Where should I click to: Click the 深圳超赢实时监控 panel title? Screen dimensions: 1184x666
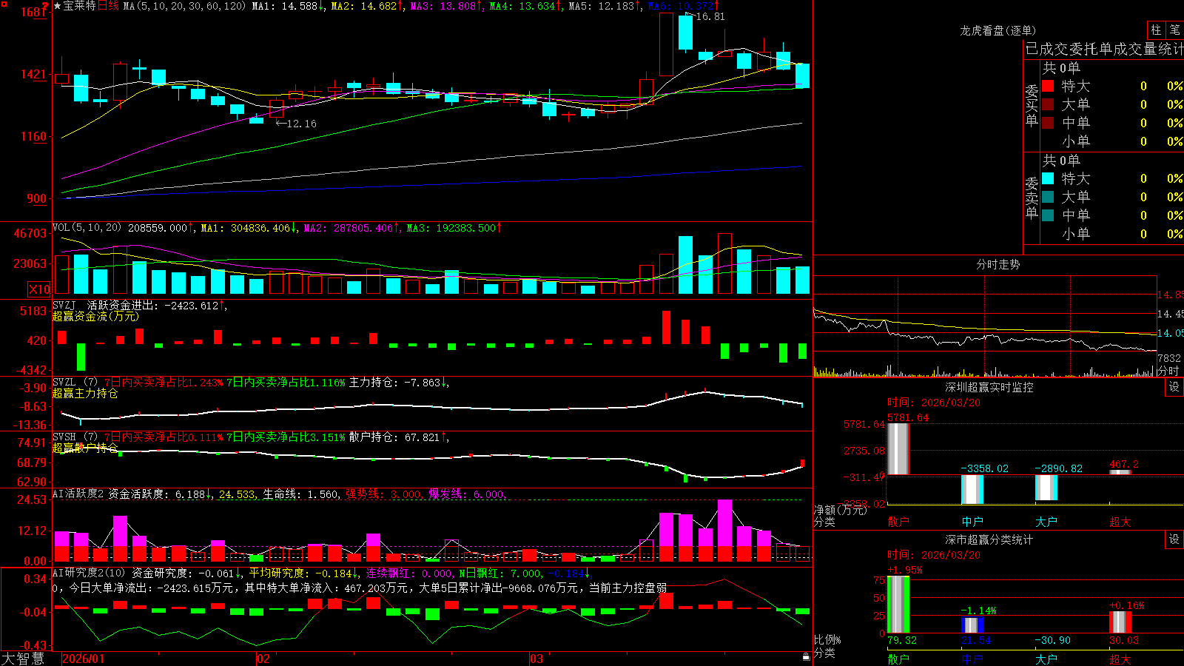[989, 387]
